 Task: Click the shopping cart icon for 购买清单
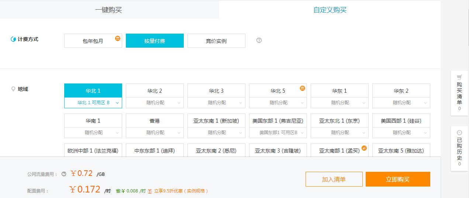(x=459, y=77)
